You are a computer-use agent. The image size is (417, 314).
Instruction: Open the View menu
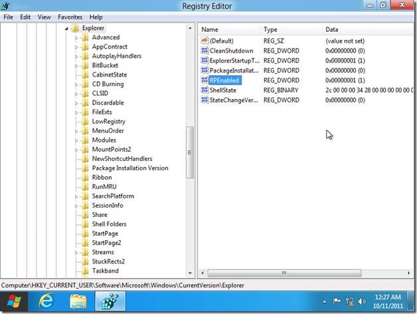44,17
